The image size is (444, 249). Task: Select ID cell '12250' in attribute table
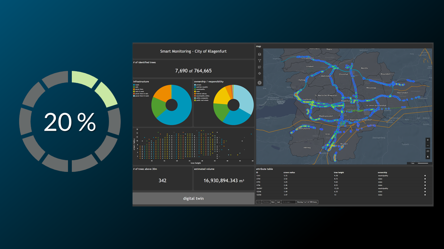[x=259, y=195]
